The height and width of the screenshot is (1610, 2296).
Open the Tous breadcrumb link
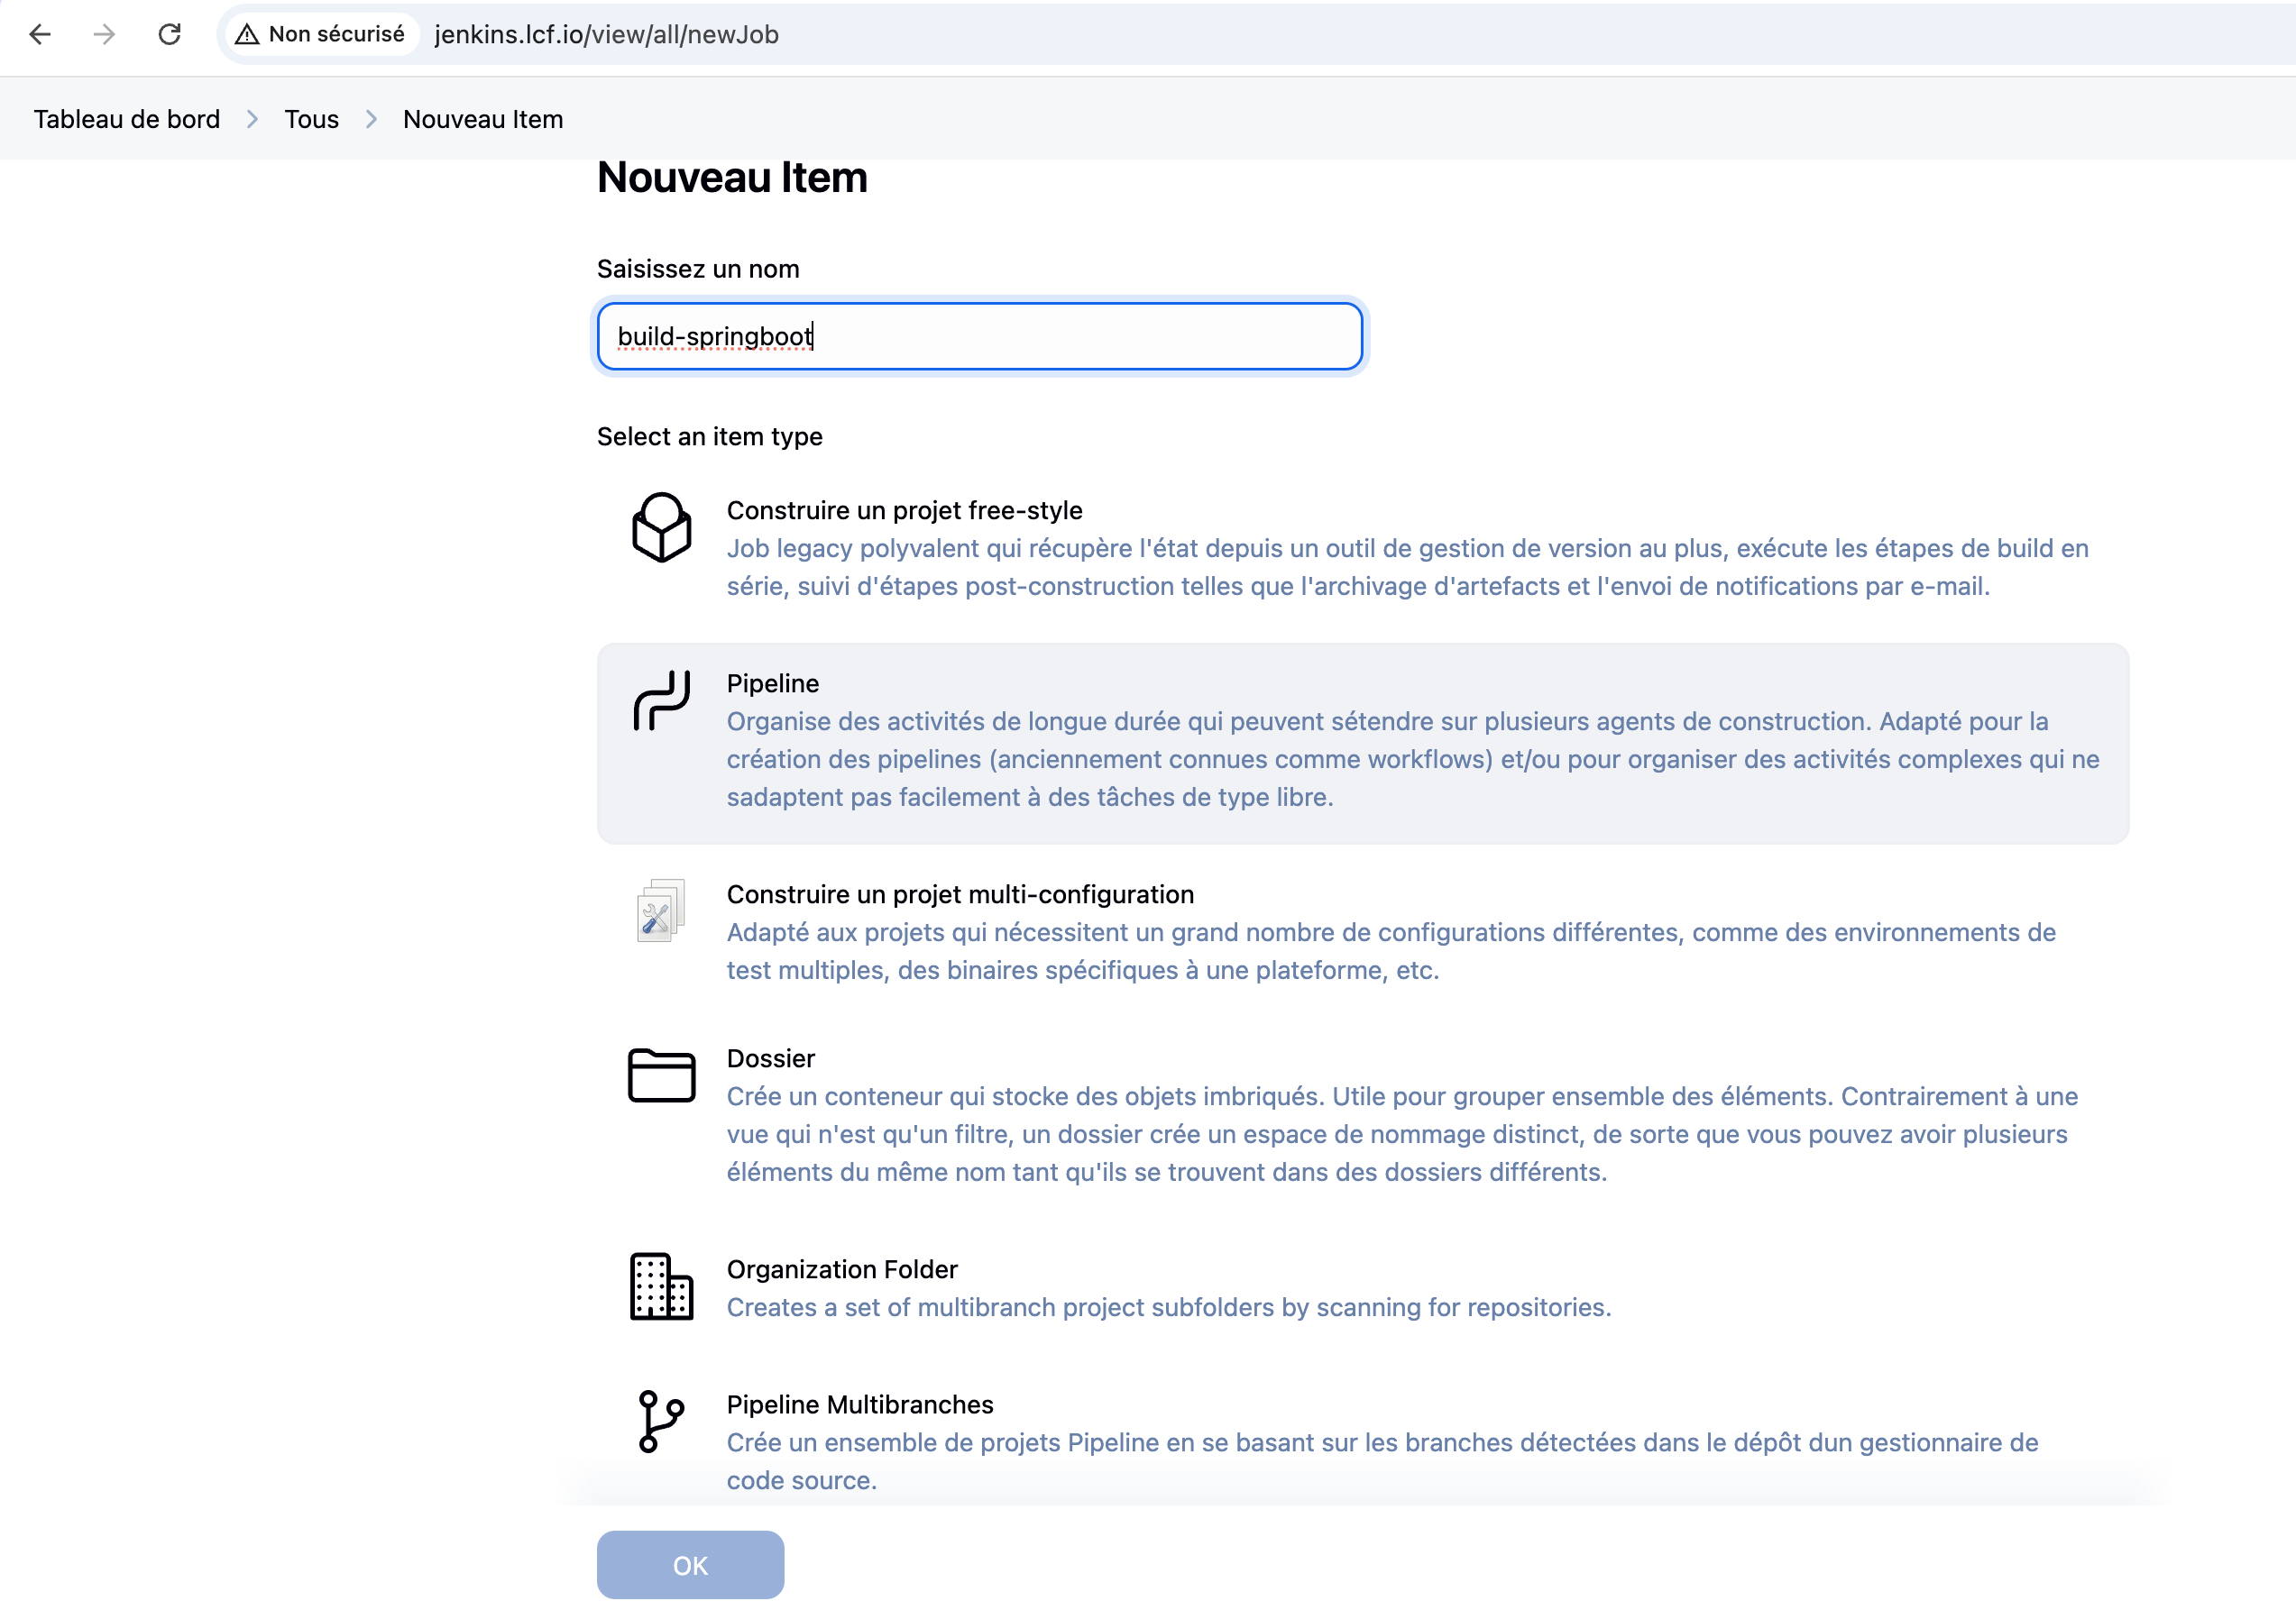311,119
